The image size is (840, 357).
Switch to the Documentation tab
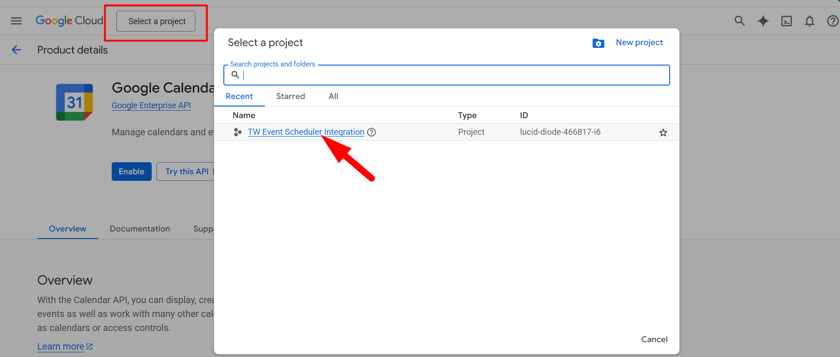click(x=140, y=229)
